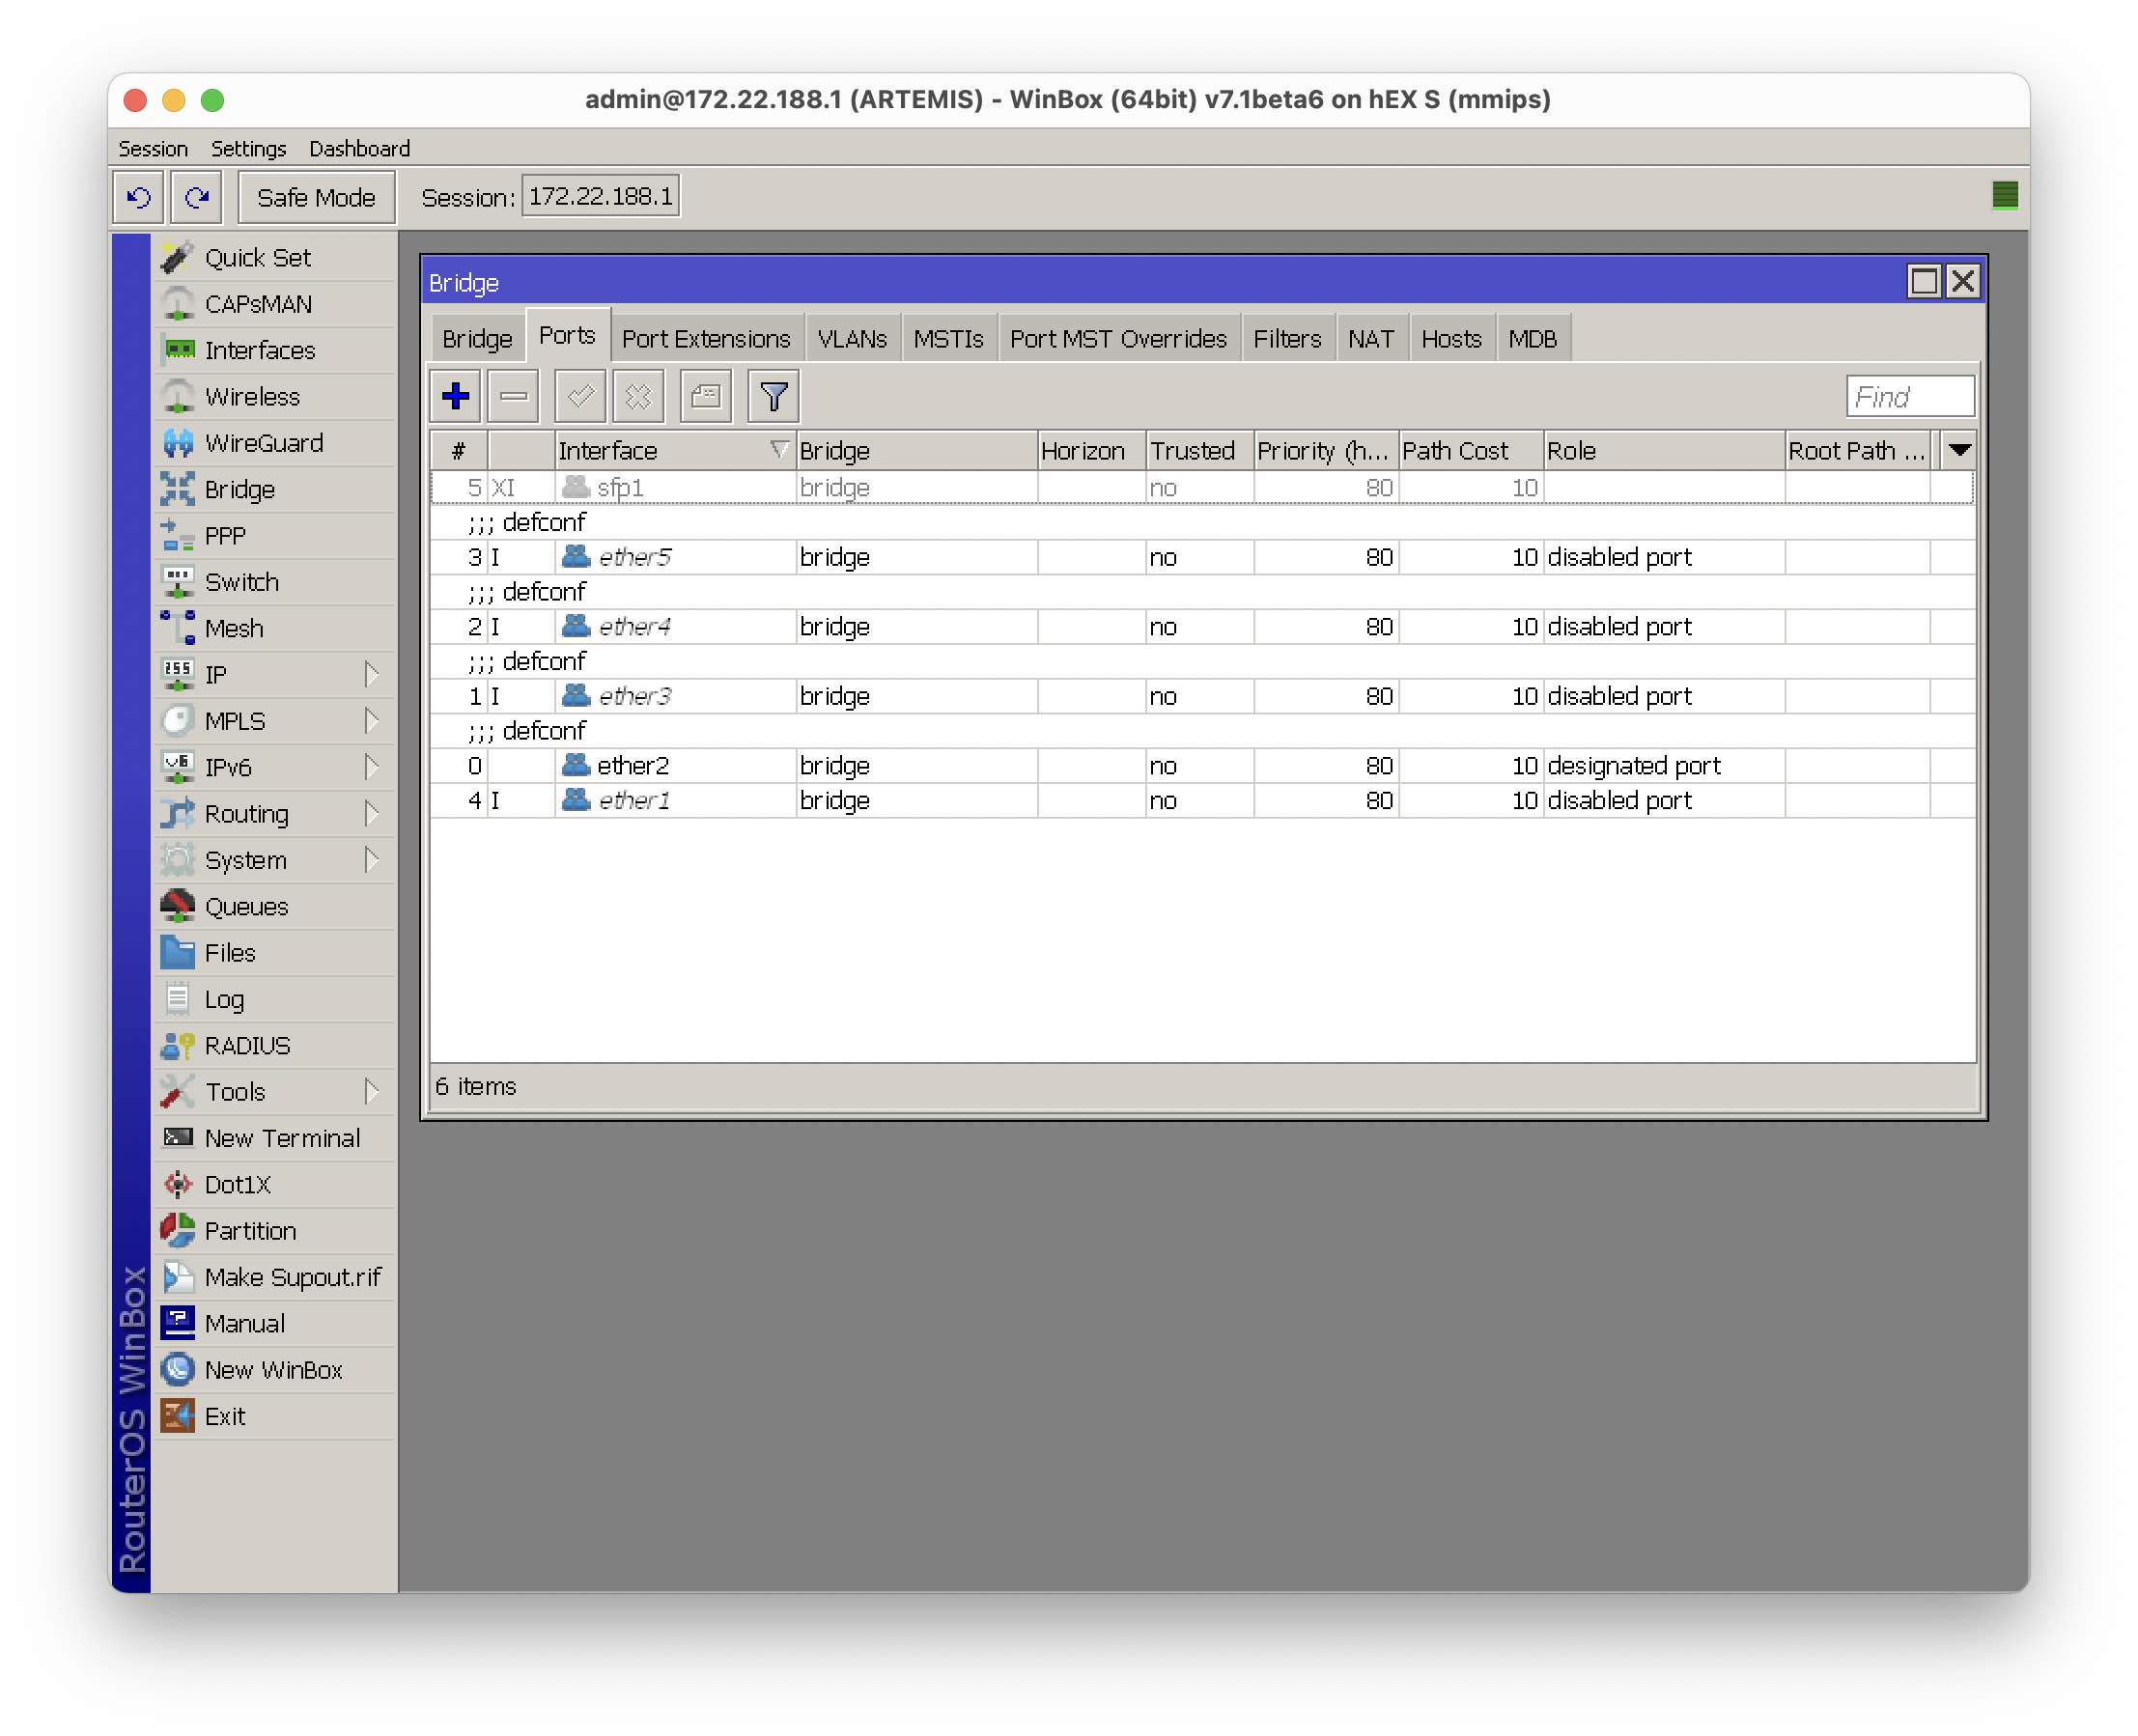Expand the IP submenu
Image resolution: width=2138 pixels, height=1736 pixels.
[x=371, y=674]
